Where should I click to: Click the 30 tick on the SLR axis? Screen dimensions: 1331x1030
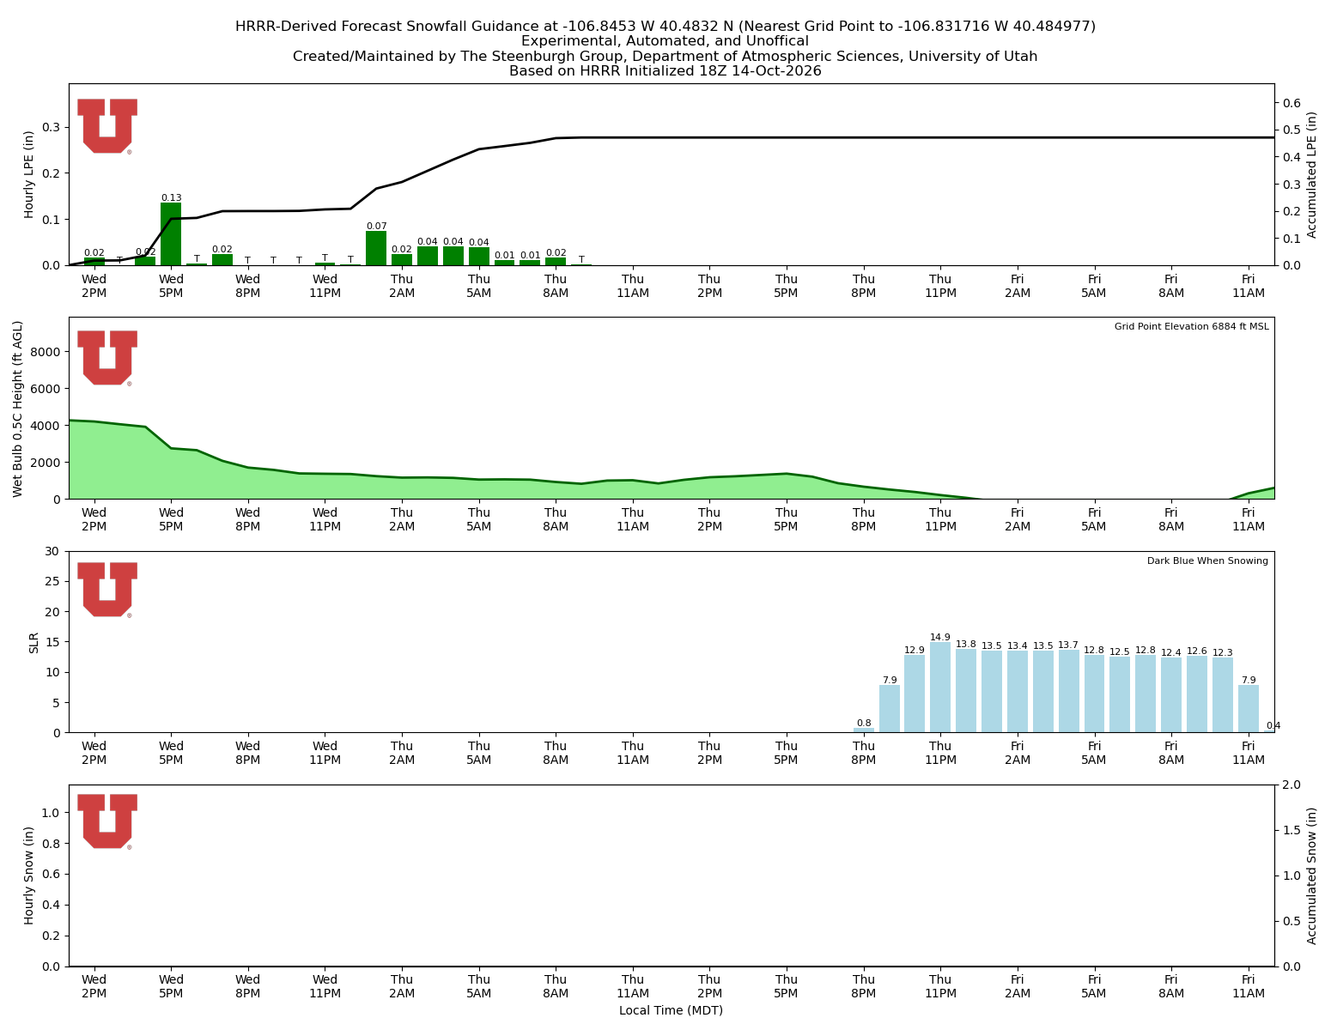click(x=55, y=551)
